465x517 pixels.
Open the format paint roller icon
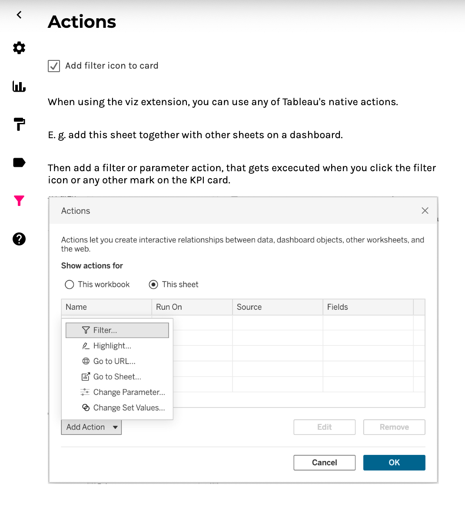click(x=19, y=124)
